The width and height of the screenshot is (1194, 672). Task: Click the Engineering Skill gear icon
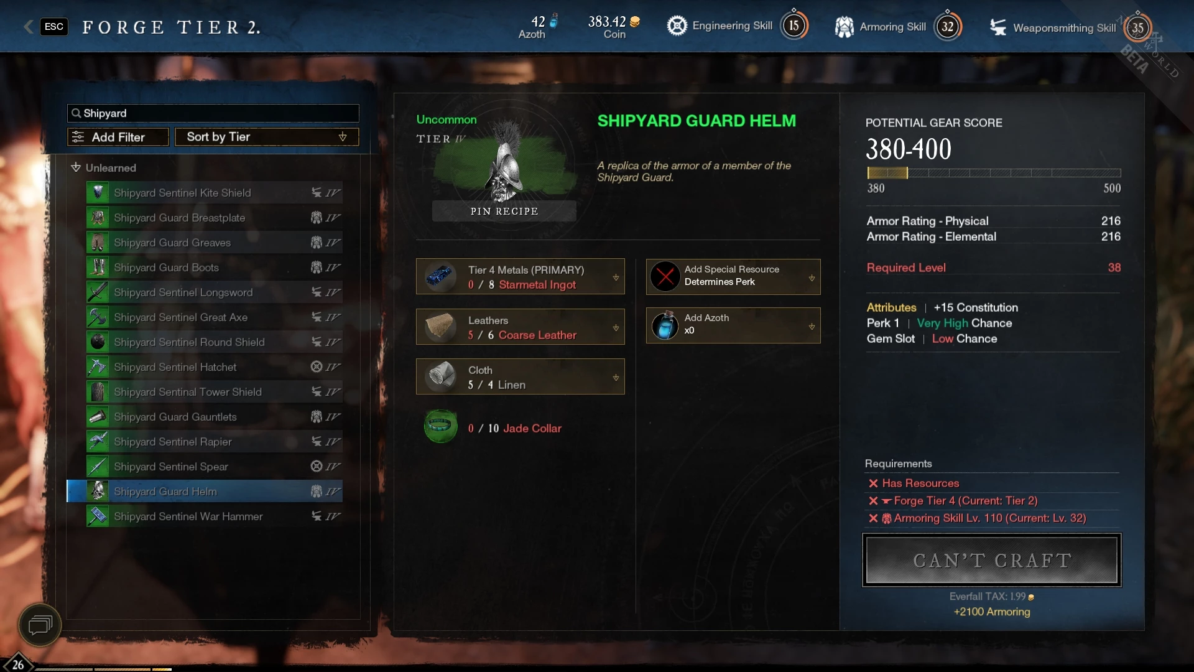click(677, 26)
